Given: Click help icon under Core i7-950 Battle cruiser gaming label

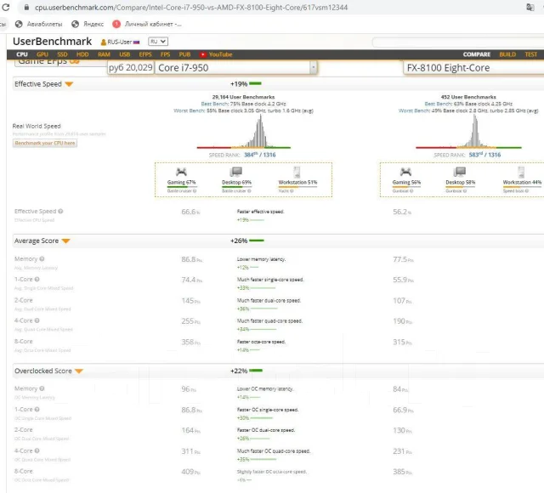Looking at the screenshot, I should click(x=195, y=190).
